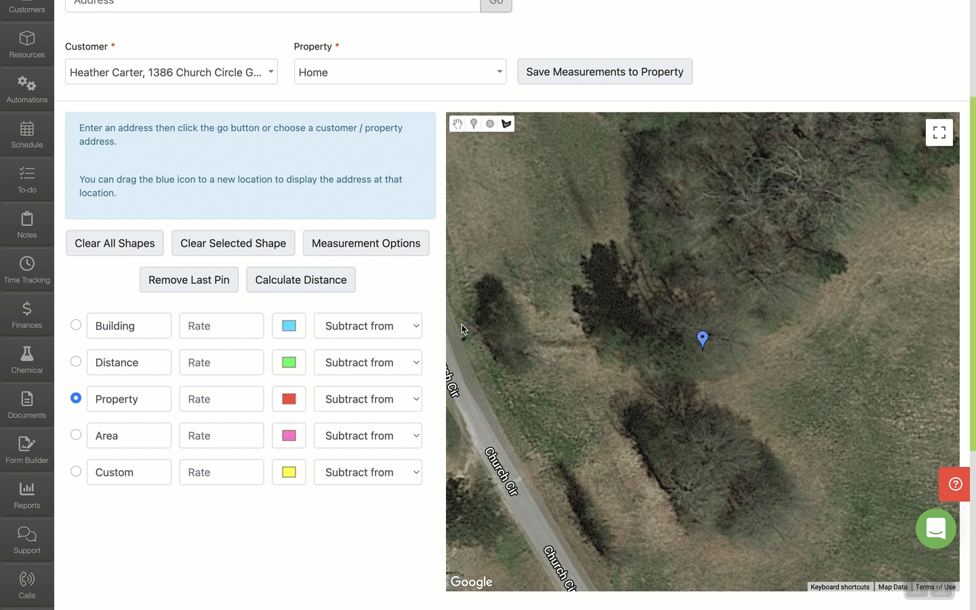Click the Address input field
Image resolution: width=976 pixels, height=610 pixels.
tap(272, 4)
